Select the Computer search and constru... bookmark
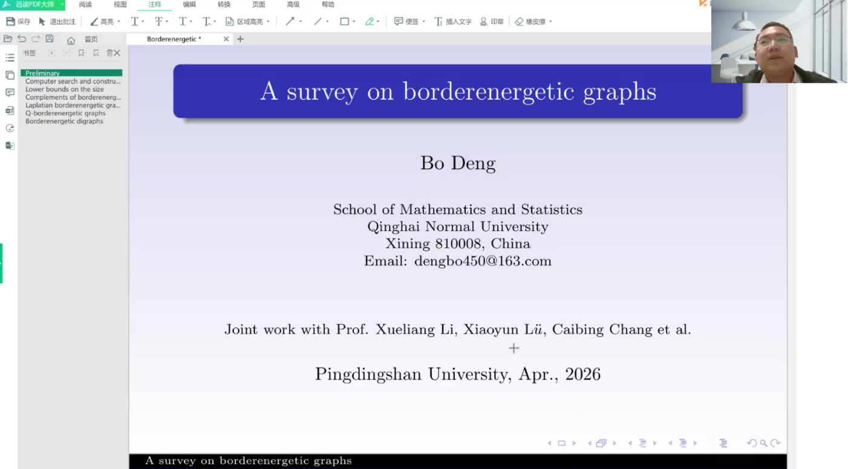Viewport: 848px width, 469px height. click(x=73, y=81)
